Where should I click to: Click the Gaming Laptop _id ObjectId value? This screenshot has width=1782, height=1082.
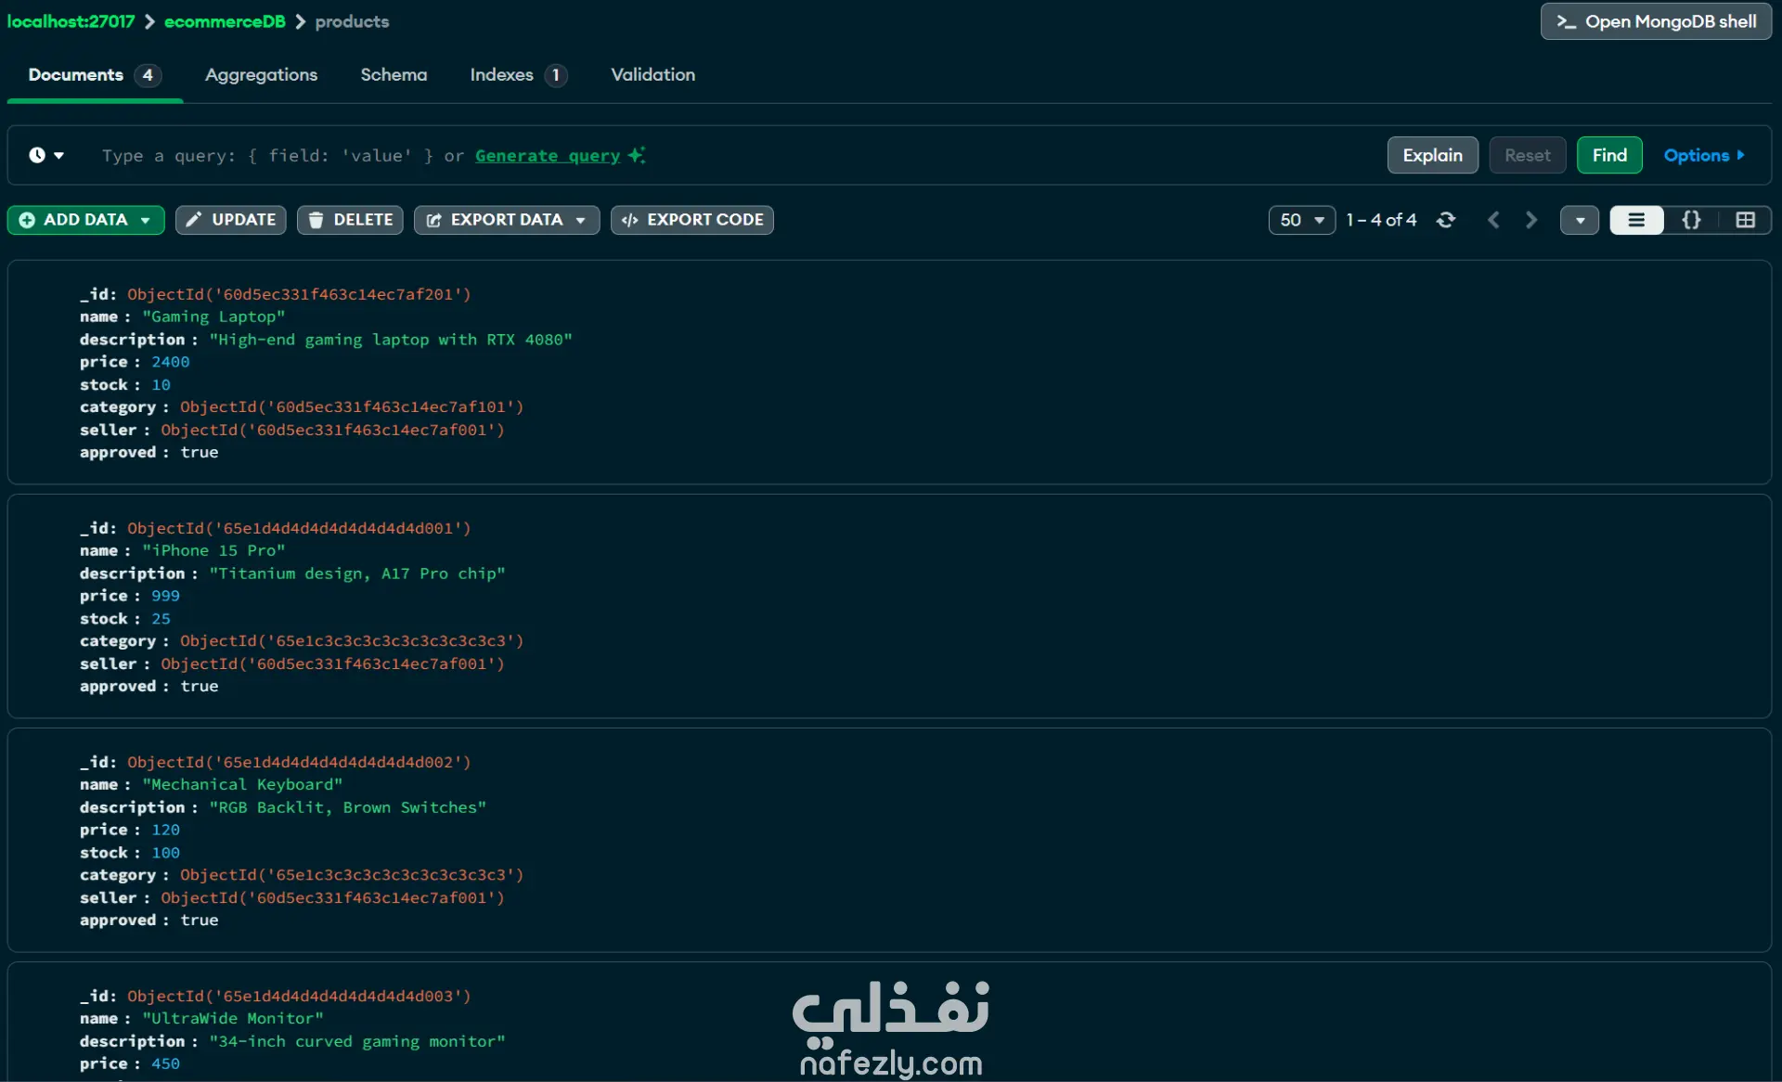tap(299, 294)
